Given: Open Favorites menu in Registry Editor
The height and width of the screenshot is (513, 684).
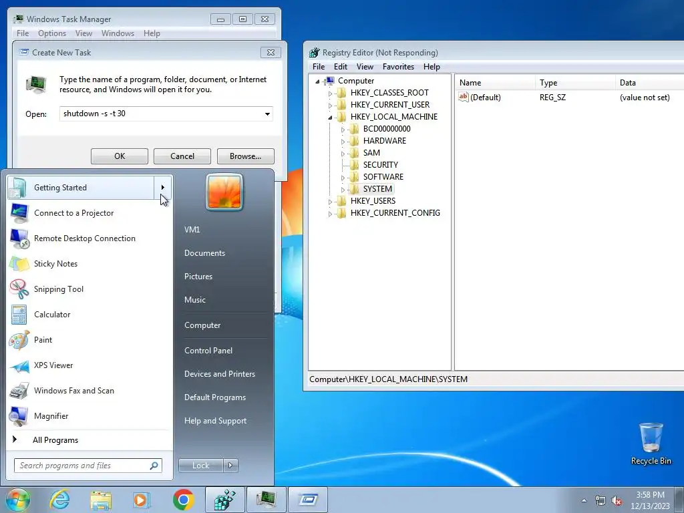Looking at the screenshot, I should pyautogui.click(x=398, y=67).
